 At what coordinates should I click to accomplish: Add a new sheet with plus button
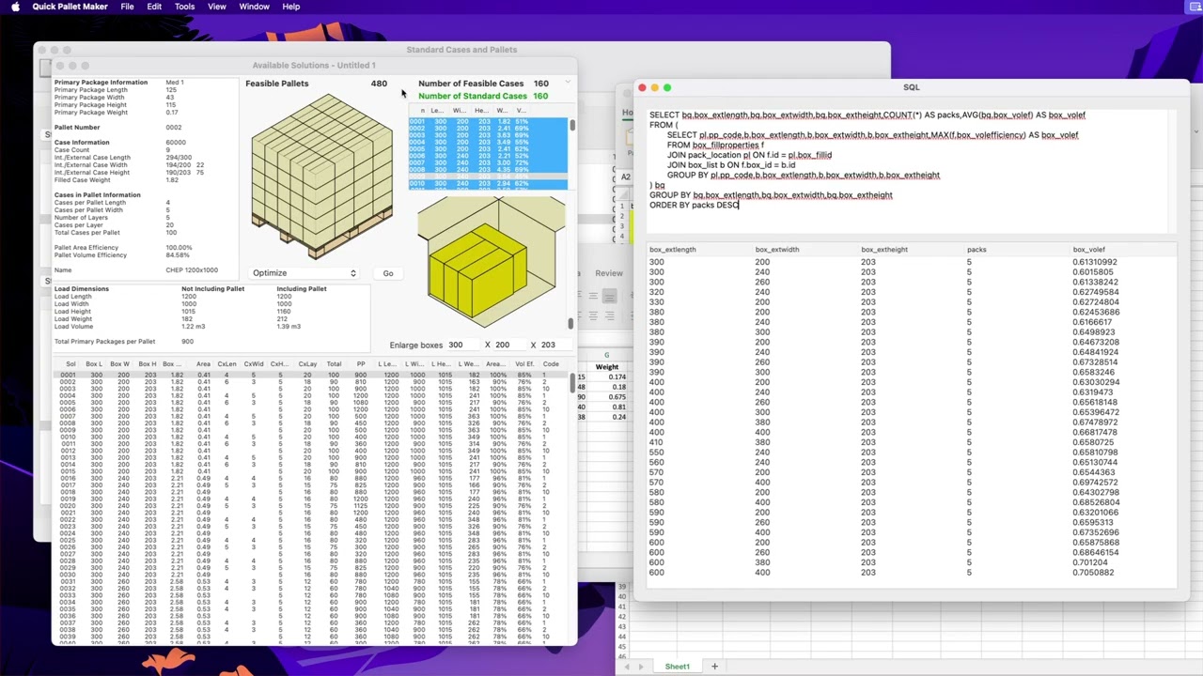714,667
